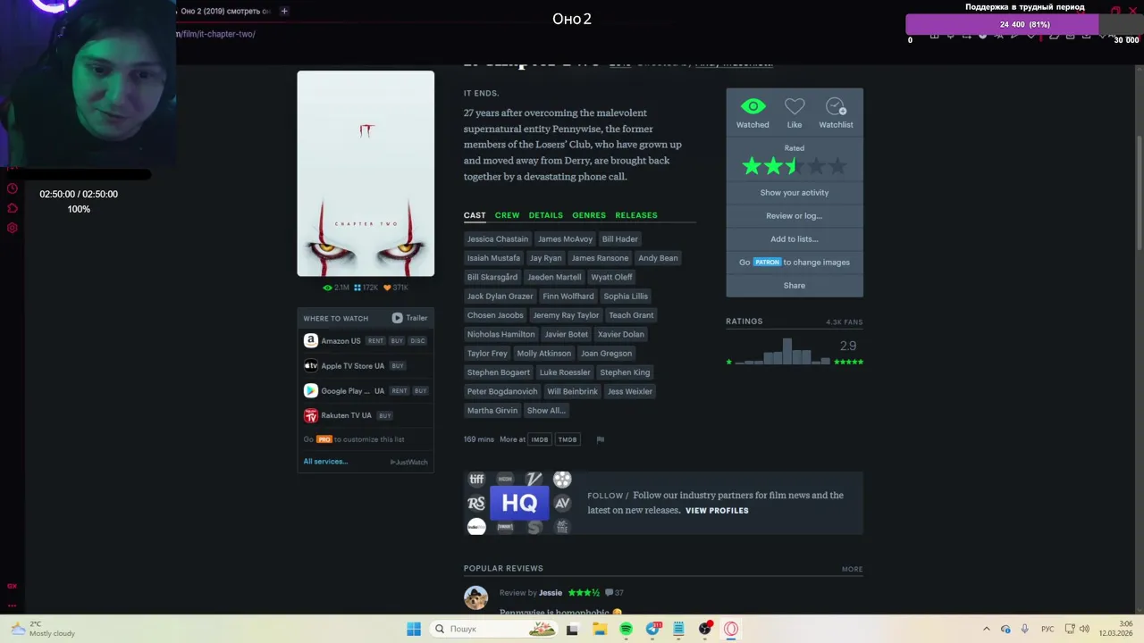The height and width of the screenshot is (643, 1144).
Task: Click Rakuten TV BUY option
Action: coord(384,416)
